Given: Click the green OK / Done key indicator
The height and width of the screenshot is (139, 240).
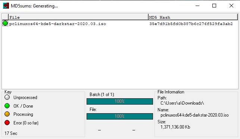Looking at the screenshot, I should click(x=7, y=106).
